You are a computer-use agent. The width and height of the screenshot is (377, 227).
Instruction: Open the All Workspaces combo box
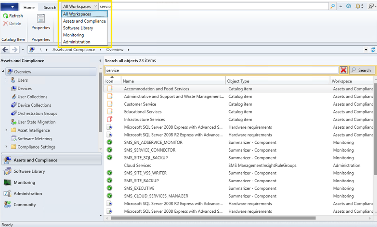[80, 6]
